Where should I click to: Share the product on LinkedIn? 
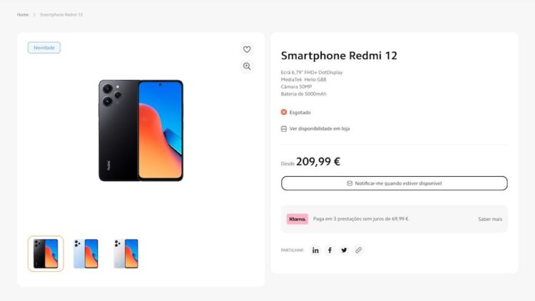click(x=315, y=250)
